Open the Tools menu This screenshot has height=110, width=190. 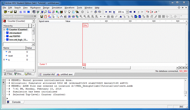[x=79, y=8]
